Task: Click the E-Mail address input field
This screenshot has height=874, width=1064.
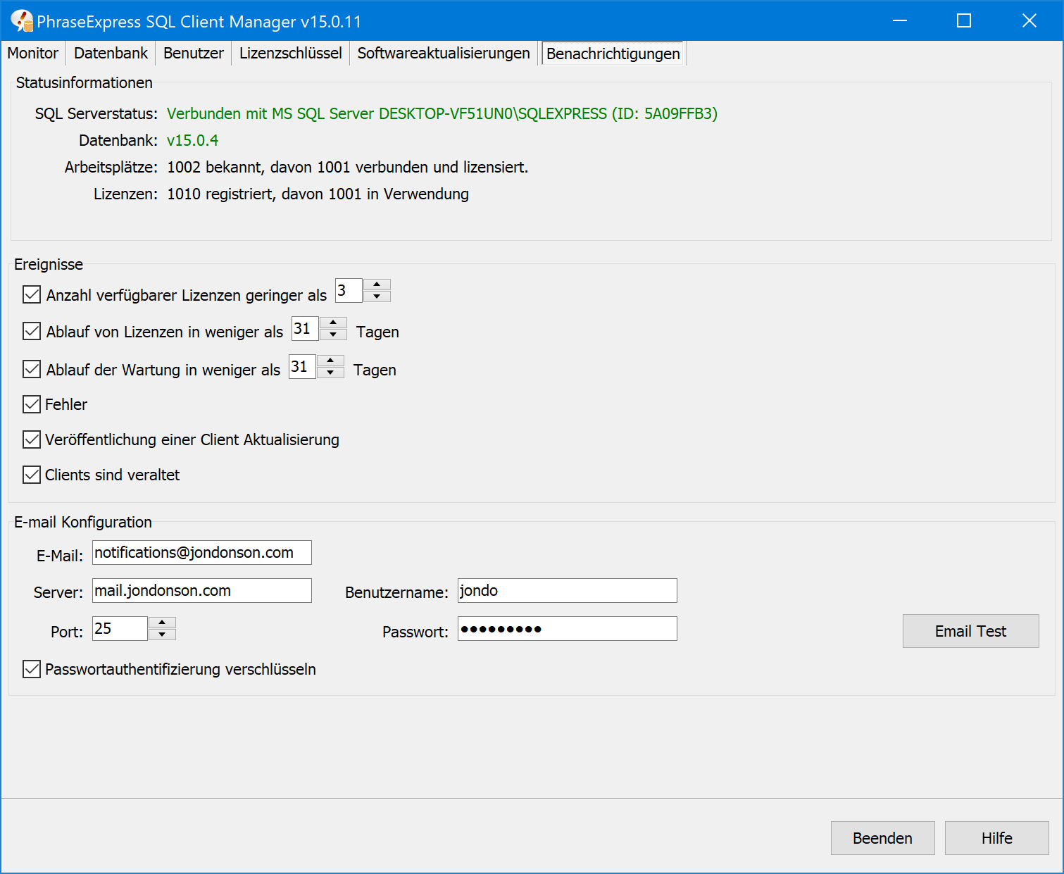Action: click(x=202, y=552)
